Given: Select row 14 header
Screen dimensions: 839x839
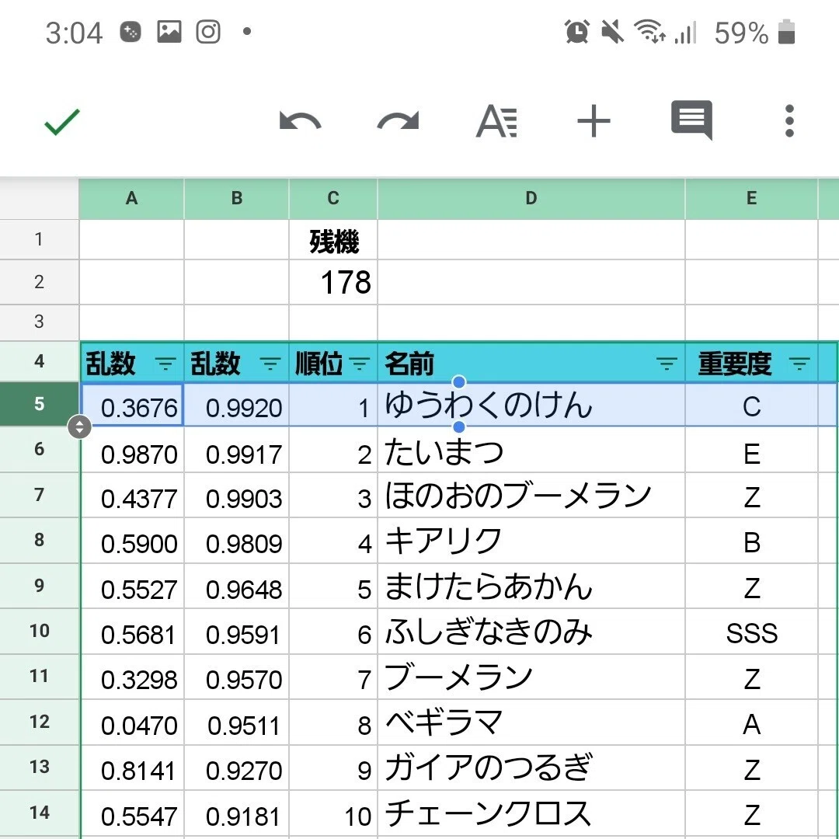Looking at the screenshot, I should coord(39,813).
